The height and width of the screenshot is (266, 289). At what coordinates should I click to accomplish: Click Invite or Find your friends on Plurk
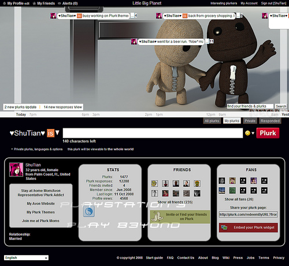coord(180,217)
